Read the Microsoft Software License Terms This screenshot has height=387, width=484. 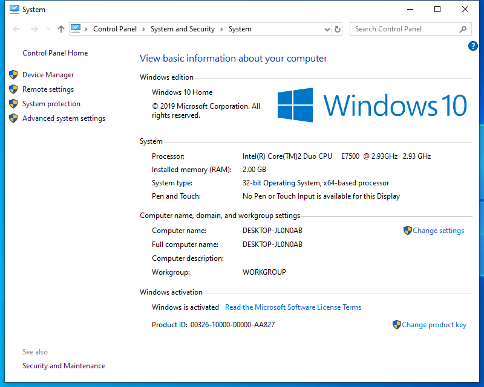(293, 307)
